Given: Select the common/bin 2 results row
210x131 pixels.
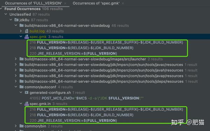Looking at the screenshot, I should click(105, 126).
